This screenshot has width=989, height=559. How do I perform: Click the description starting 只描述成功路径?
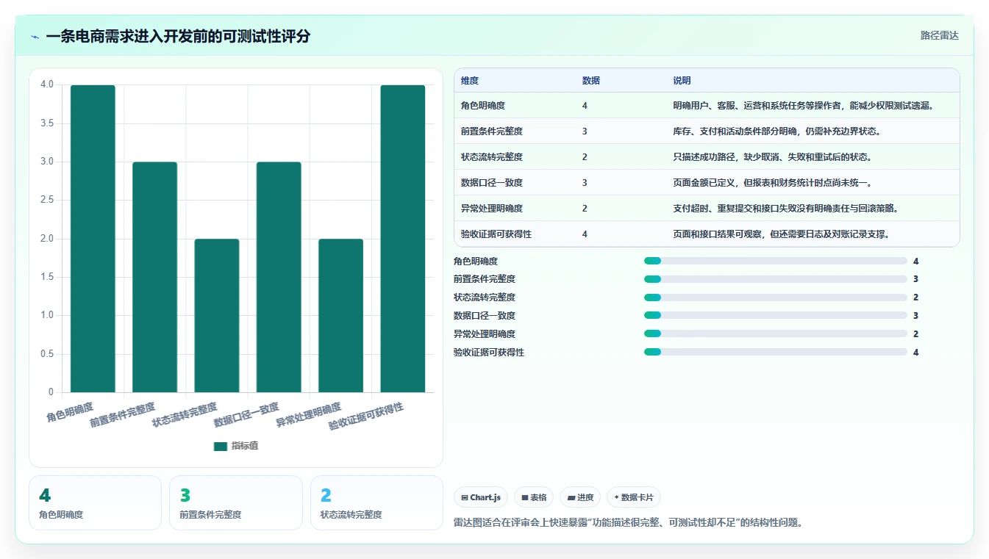click(772, 157)
